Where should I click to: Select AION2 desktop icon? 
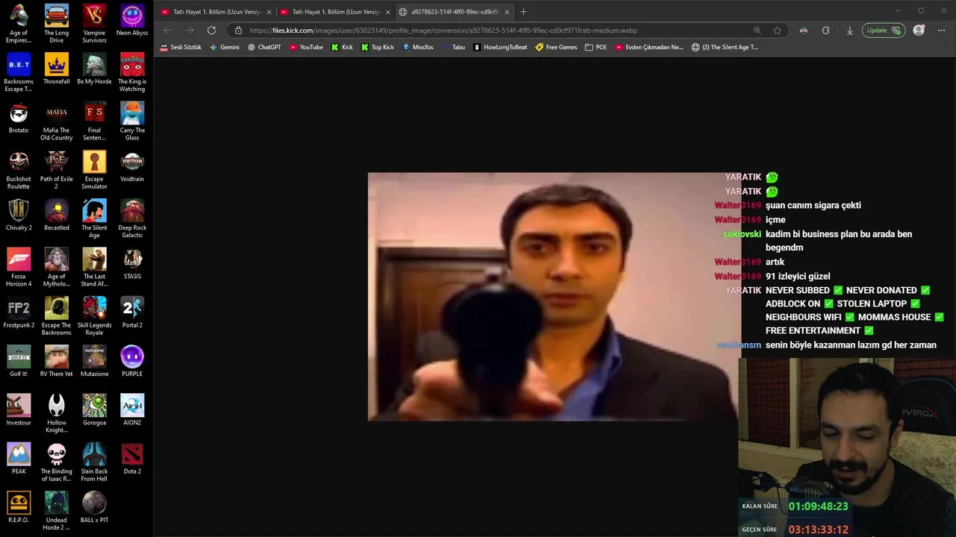coord(132,409)
